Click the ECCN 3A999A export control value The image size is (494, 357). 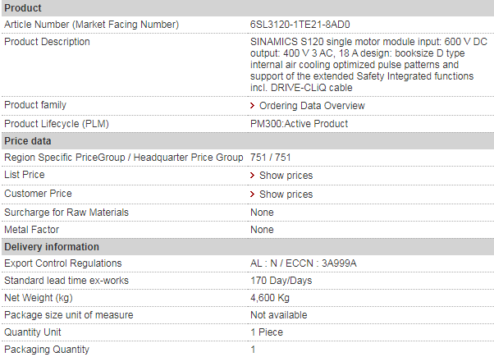click(303, 263)
